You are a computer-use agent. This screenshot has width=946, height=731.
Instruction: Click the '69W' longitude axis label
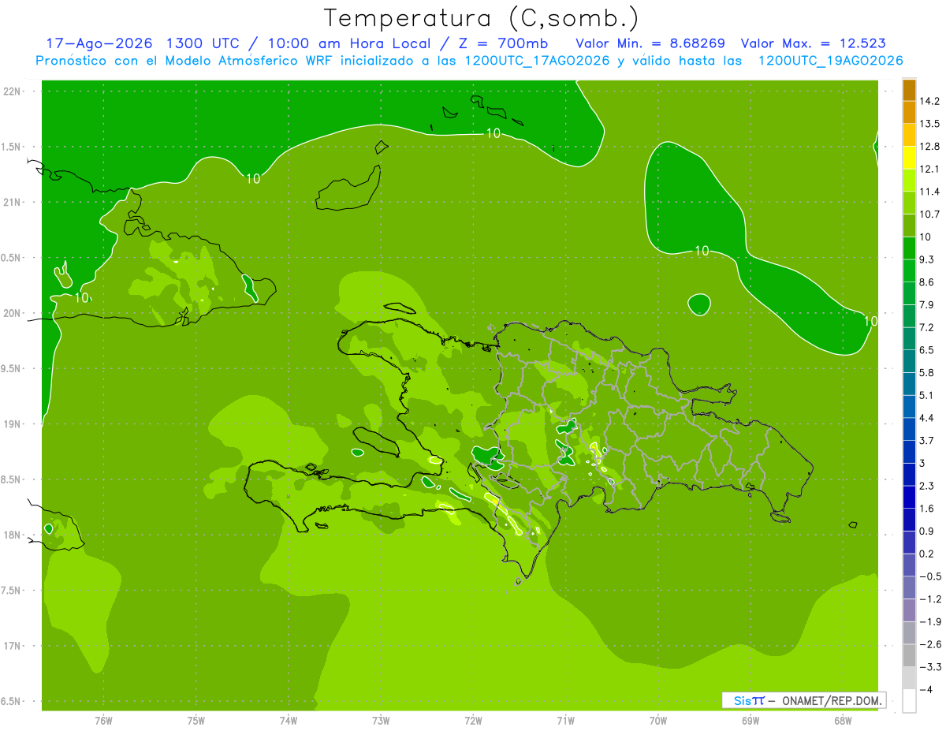coord(750,721)
